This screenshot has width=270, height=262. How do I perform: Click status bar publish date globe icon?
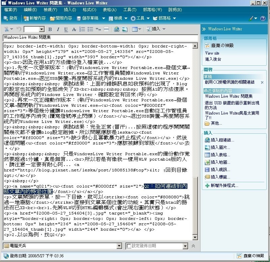click(6, 256)
